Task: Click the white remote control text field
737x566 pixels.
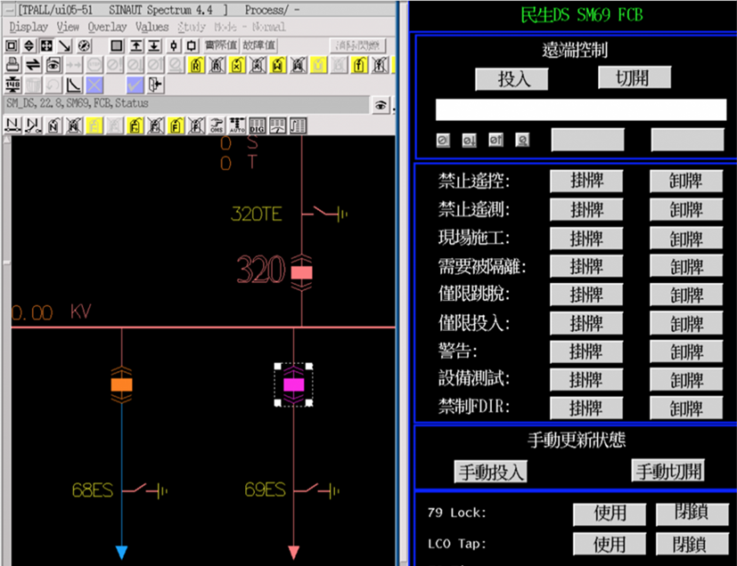Action: (580, 110)
